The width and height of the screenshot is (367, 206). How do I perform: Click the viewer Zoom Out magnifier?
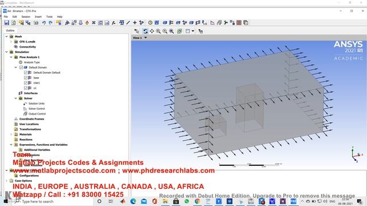(x=165, y=31)
